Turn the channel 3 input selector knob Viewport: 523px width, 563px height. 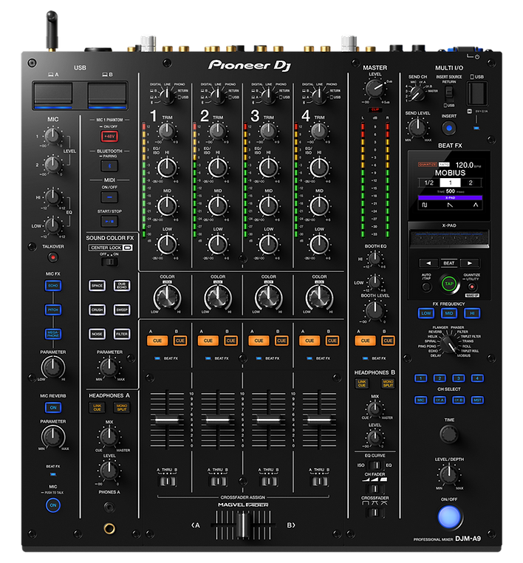click(x=268, y=96)
